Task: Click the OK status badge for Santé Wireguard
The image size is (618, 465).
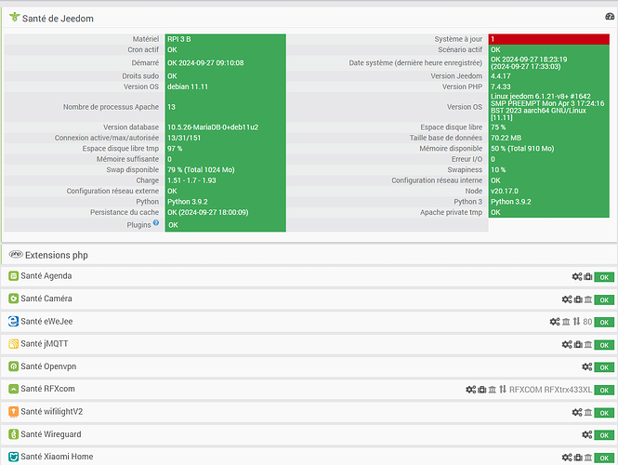Action: pos(604,435)
